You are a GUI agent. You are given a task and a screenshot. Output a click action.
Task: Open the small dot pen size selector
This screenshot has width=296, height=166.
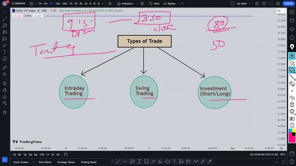click(292, 91)
